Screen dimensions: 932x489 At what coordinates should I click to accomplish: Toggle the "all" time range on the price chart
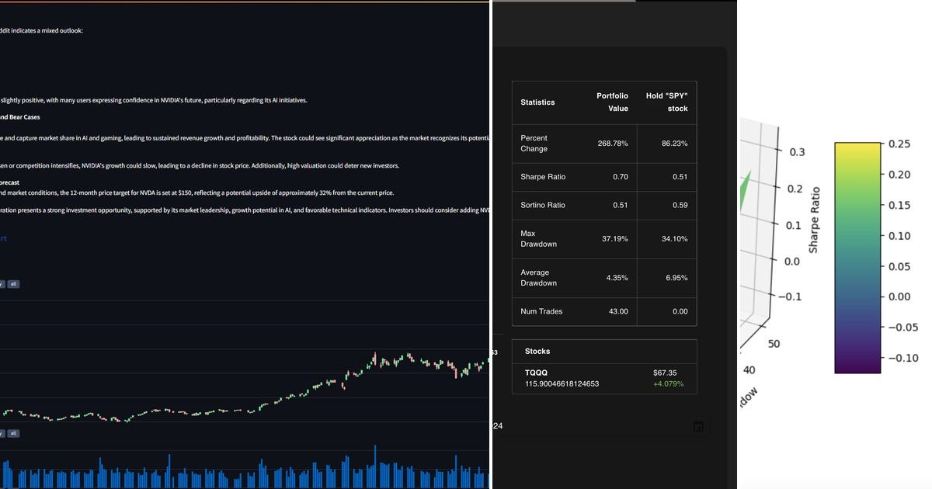13,283
